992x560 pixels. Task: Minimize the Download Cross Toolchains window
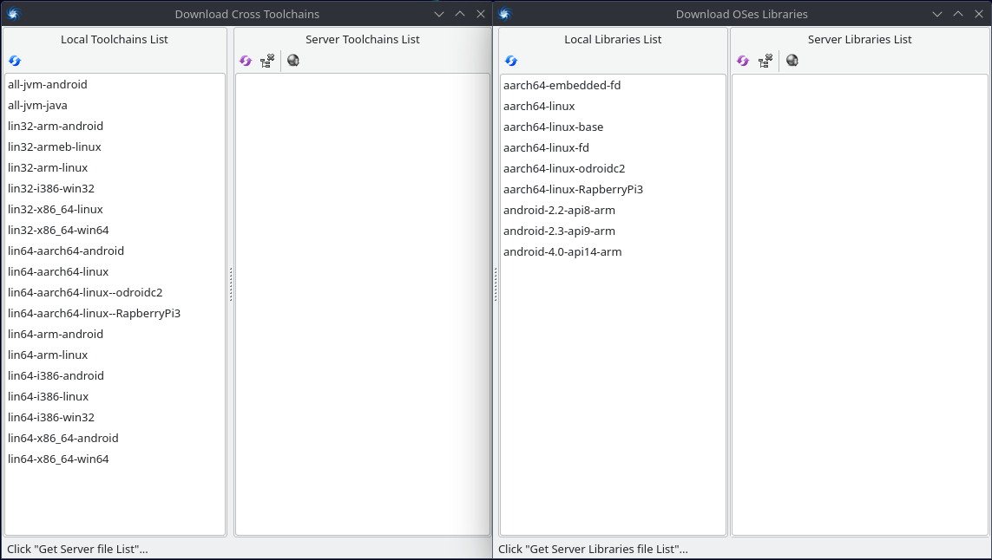point(439,14)
